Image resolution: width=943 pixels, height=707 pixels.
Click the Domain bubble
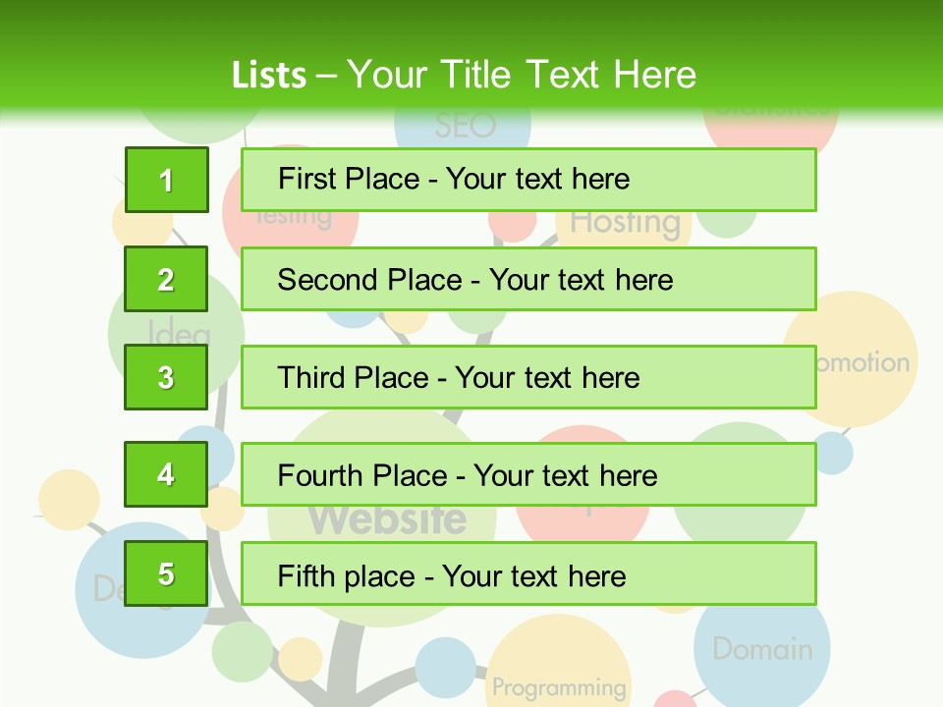tap(762, 648)
